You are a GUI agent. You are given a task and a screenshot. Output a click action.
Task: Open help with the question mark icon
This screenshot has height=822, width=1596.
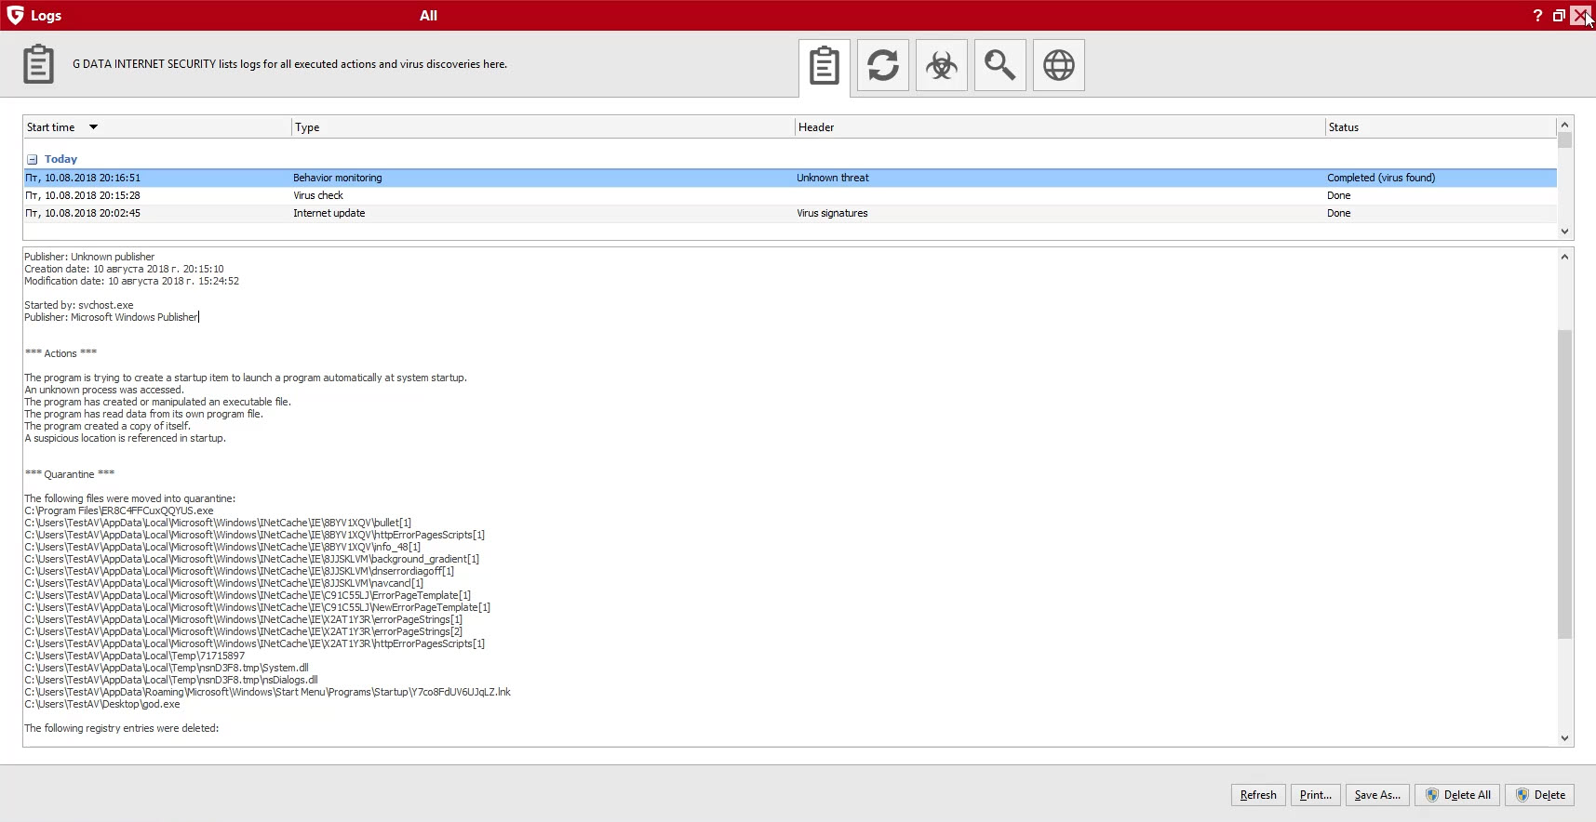click(1537, 16)
